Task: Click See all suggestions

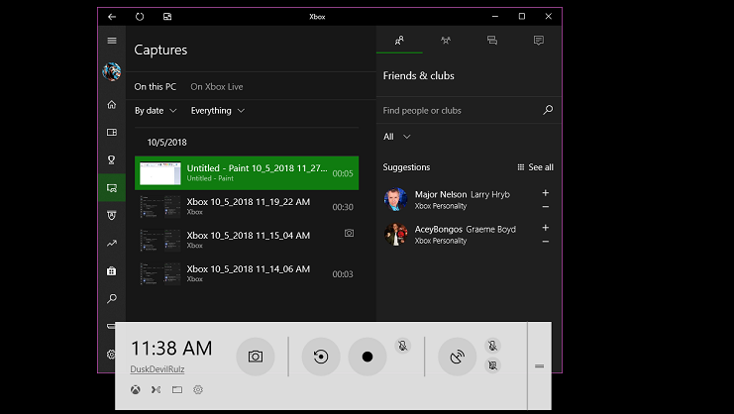Action: 535,167
